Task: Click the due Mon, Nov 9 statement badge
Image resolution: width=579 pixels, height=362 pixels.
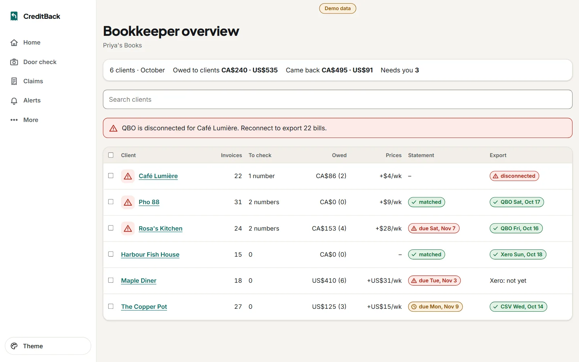Action: [435, 307]
